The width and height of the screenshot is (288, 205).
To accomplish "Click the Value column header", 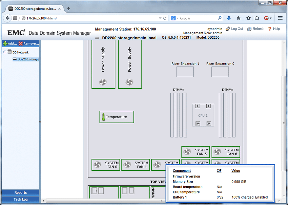I will point(236,171).
